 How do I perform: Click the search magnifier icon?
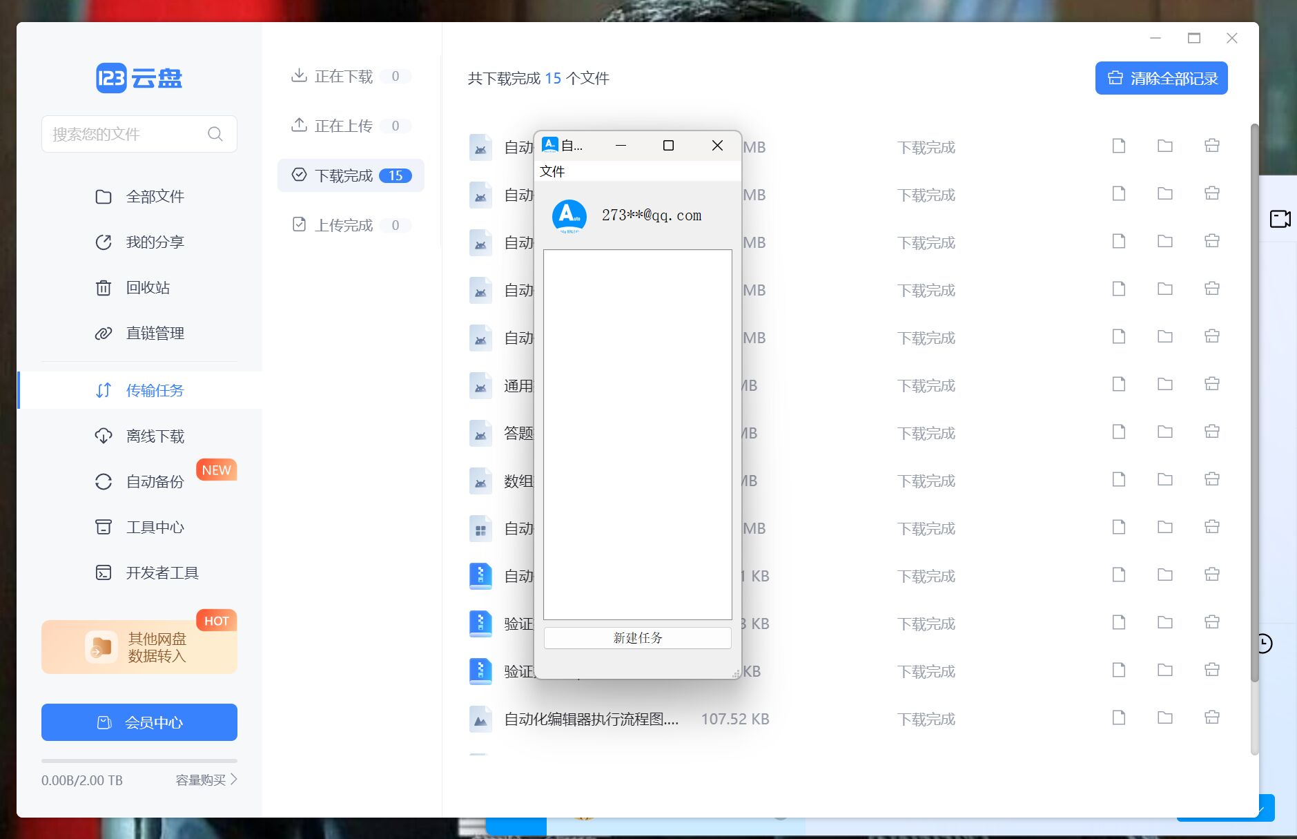click(x=215, y=134)
